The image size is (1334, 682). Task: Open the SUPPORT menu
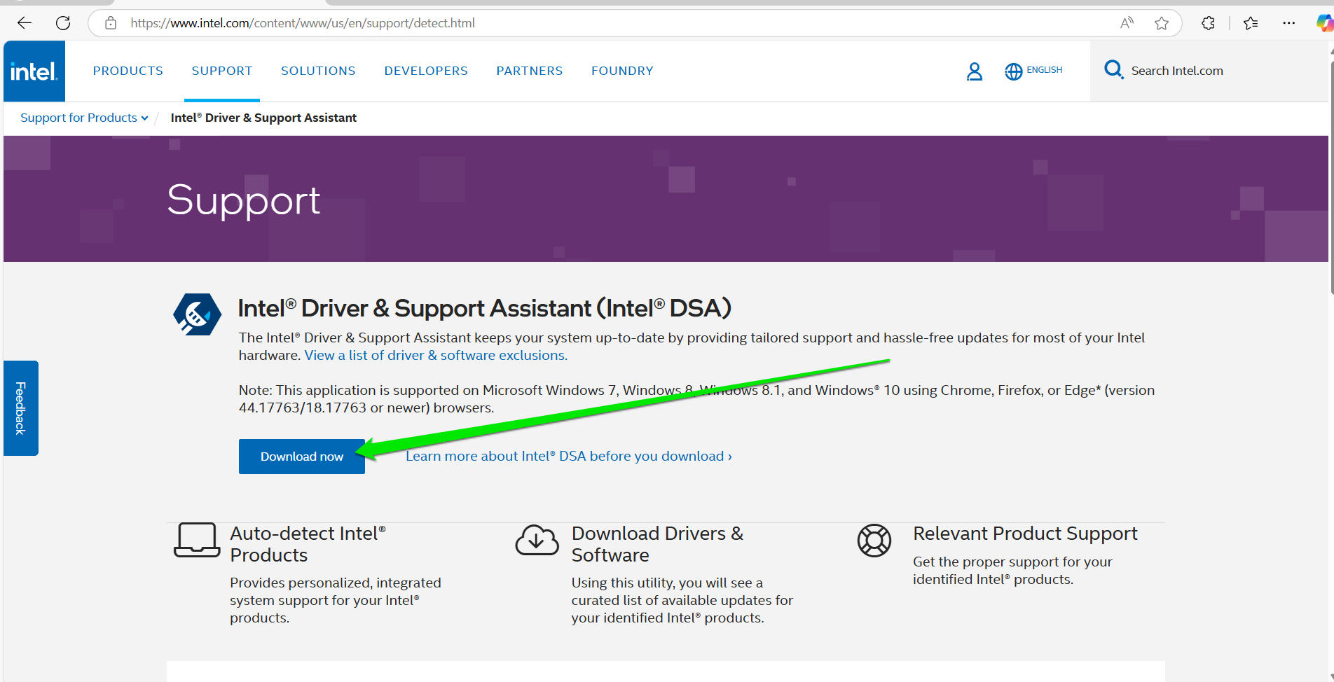pos(222,71)
